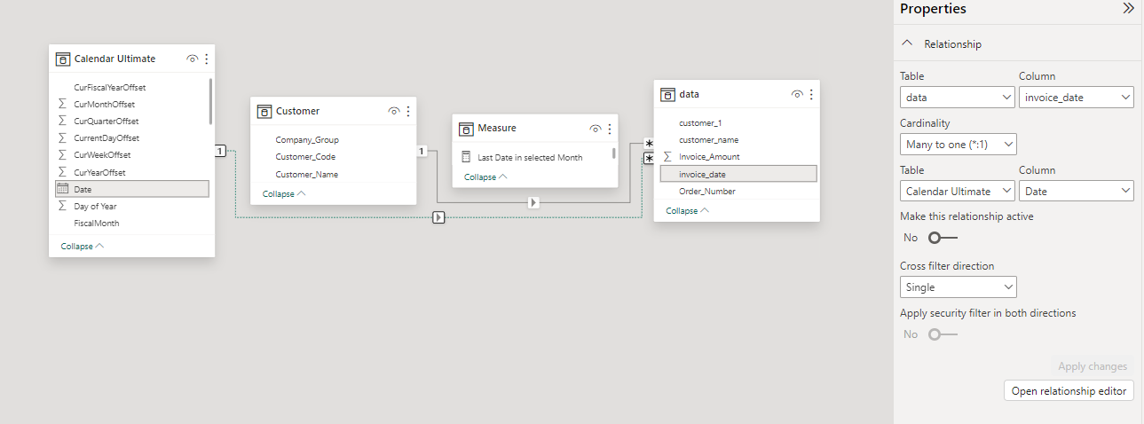Viewport: 1144px width, 424px height.
Task: Open the Cardinality dropdown
Action: click(958, 145)
